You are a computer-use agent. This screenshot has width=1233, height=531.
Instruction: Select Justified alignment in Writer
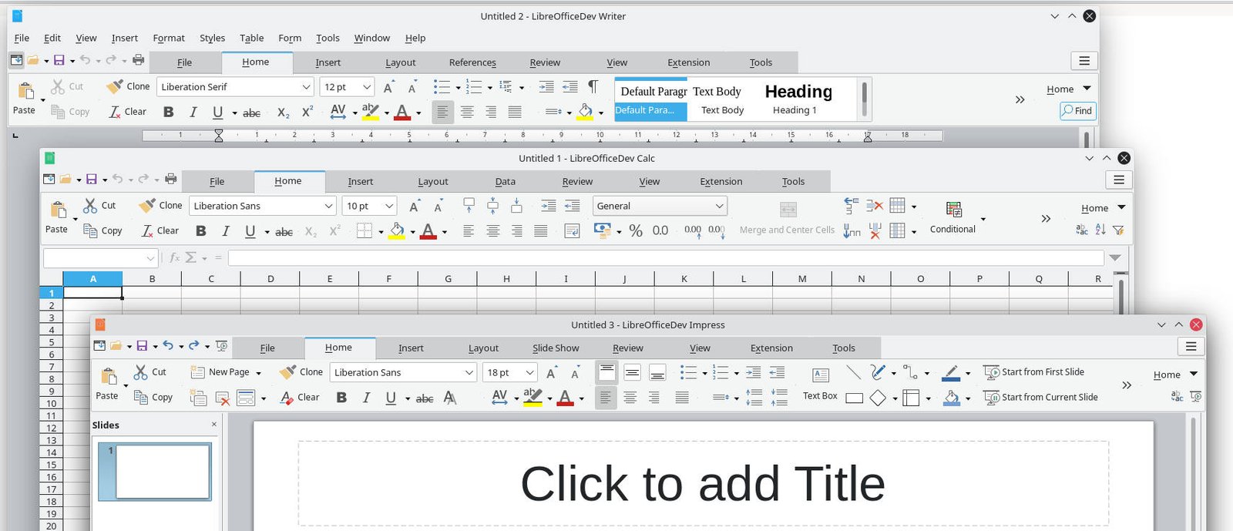tap(515, 113)
